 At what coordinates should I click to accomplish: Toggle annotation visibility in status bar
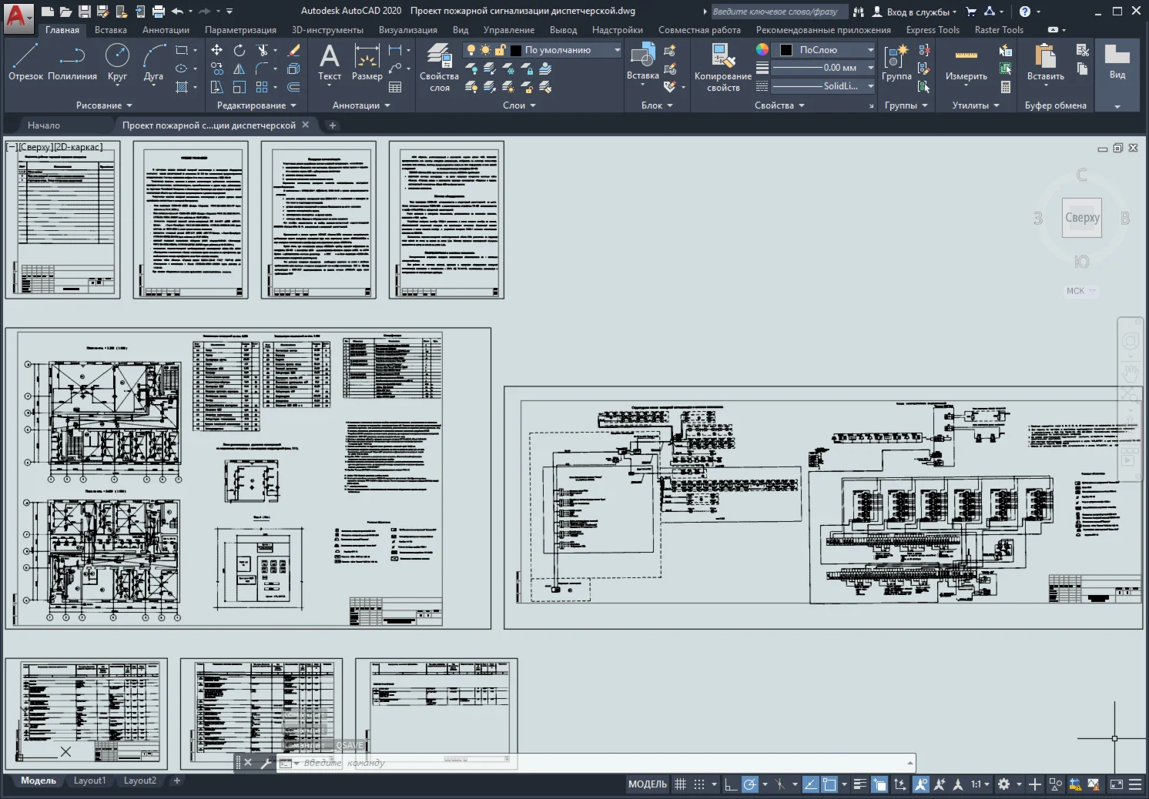click(920, 784)
